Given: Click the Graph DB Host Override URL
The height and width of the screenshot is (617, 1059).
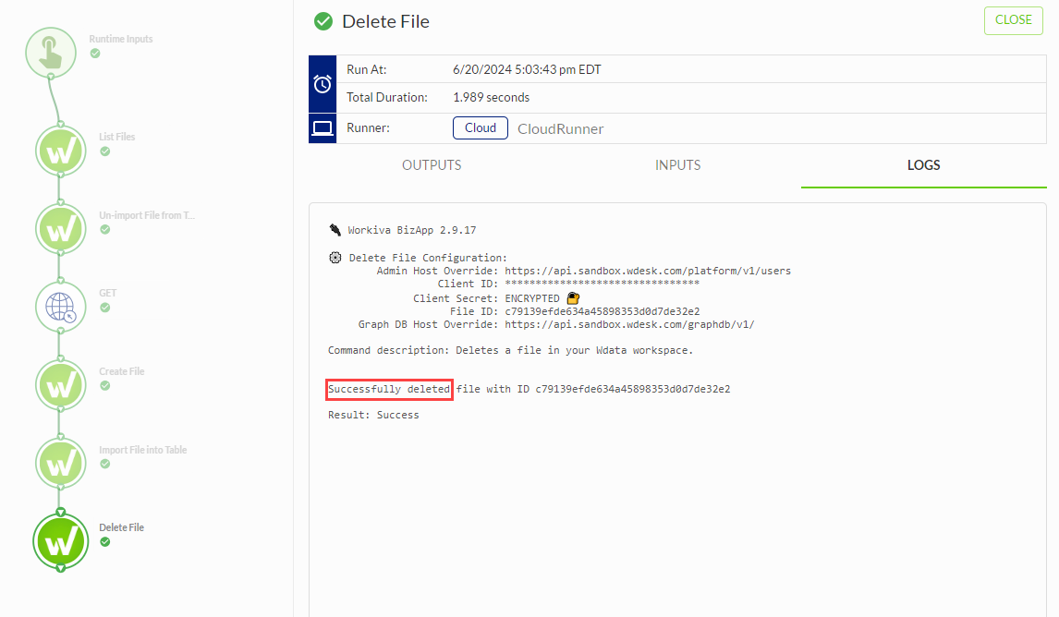Looking at the screenshot, I should [629, 324].
